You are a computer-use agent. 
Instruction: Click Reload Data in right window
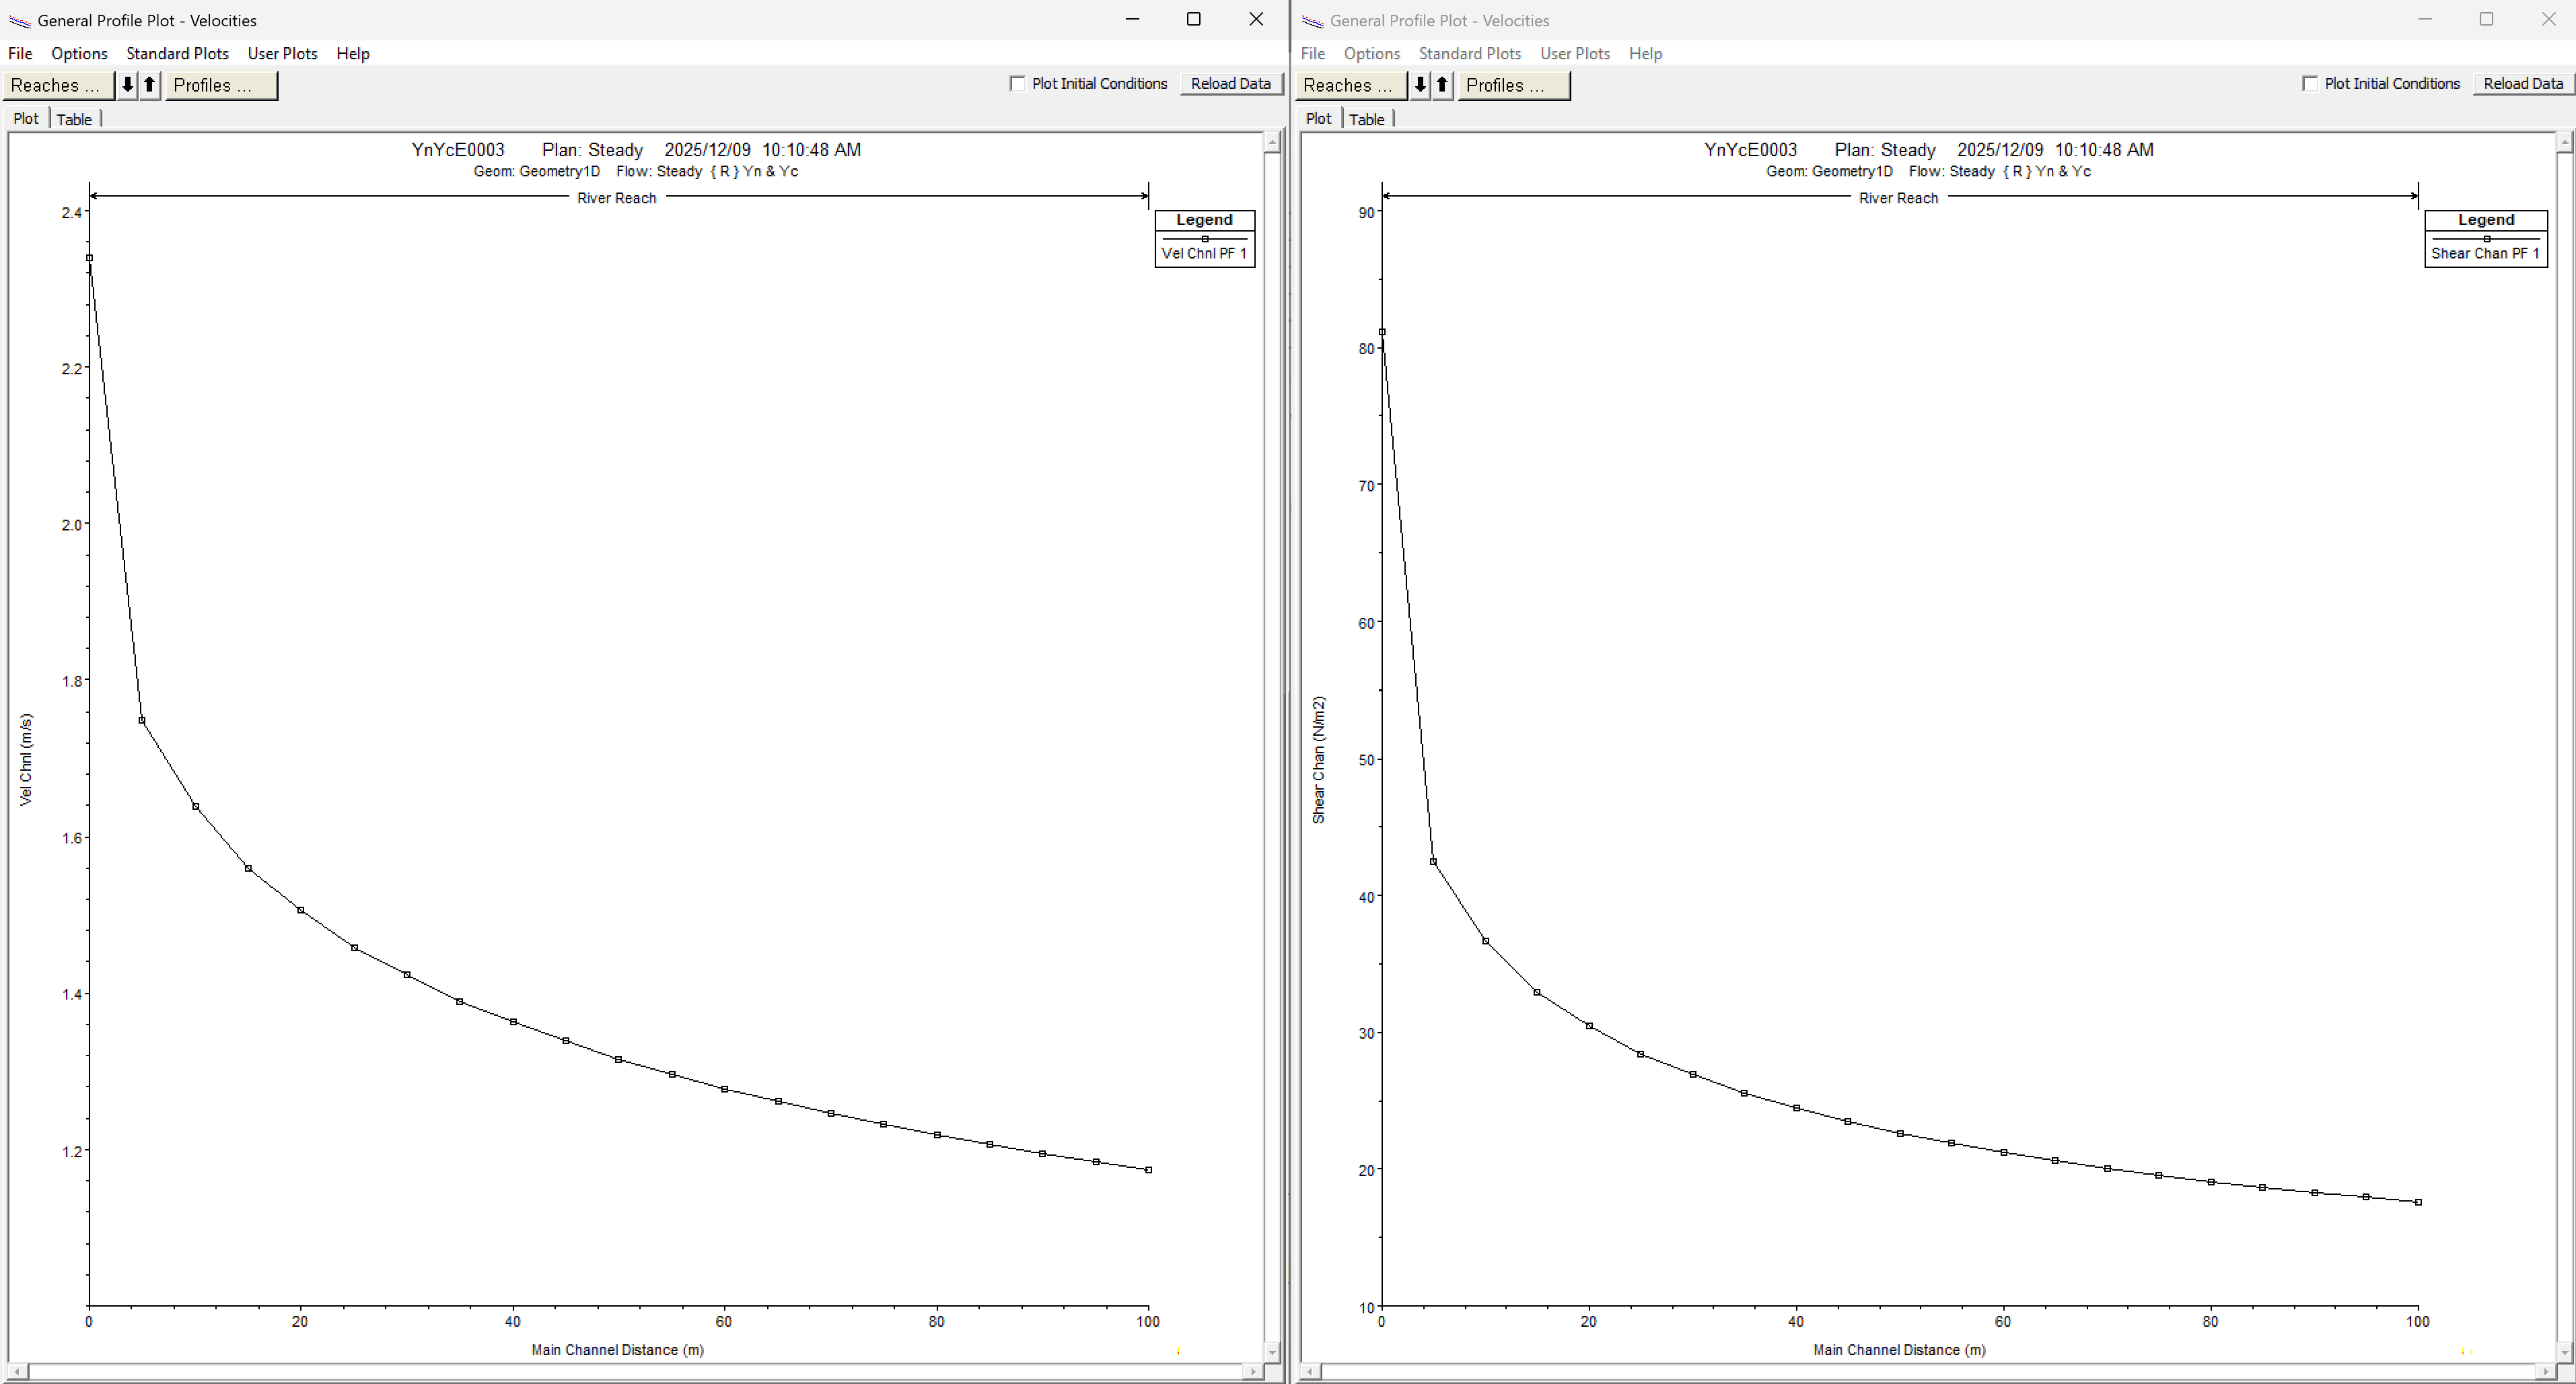coord(2523,84)
